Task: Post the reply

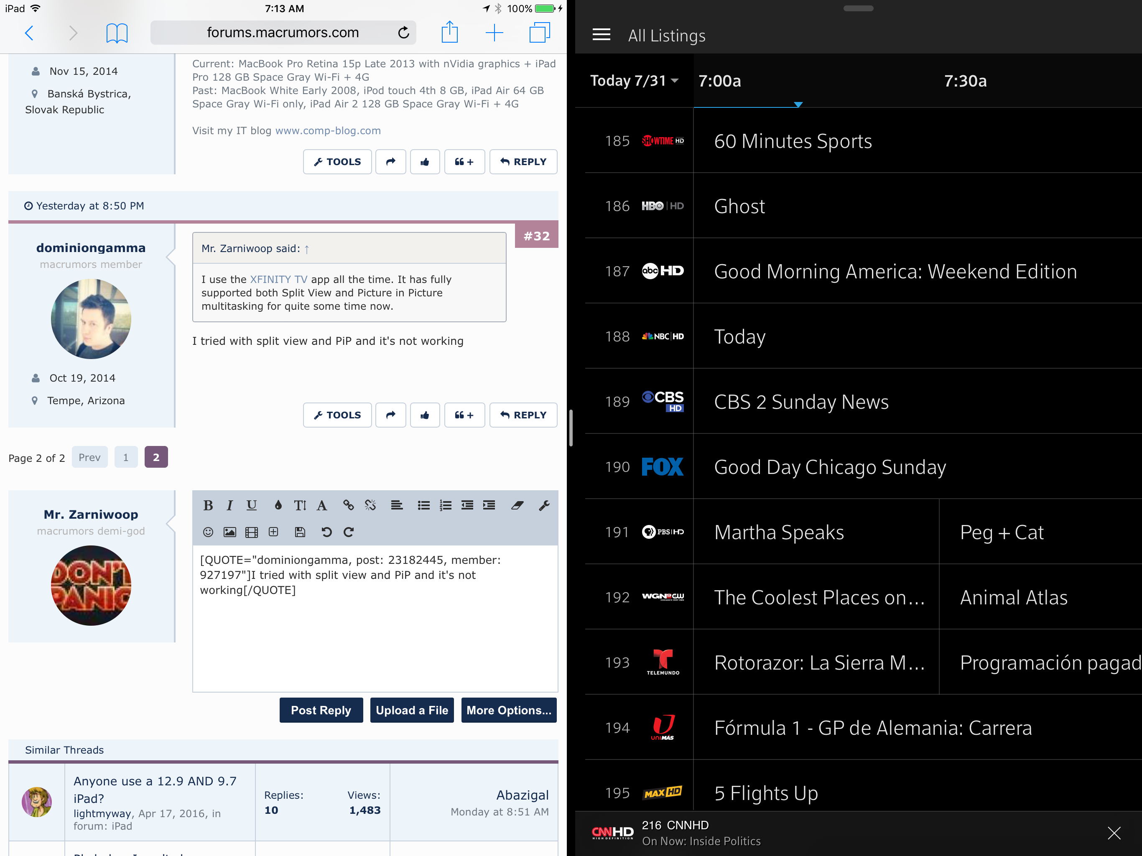Action: (321, 710)
